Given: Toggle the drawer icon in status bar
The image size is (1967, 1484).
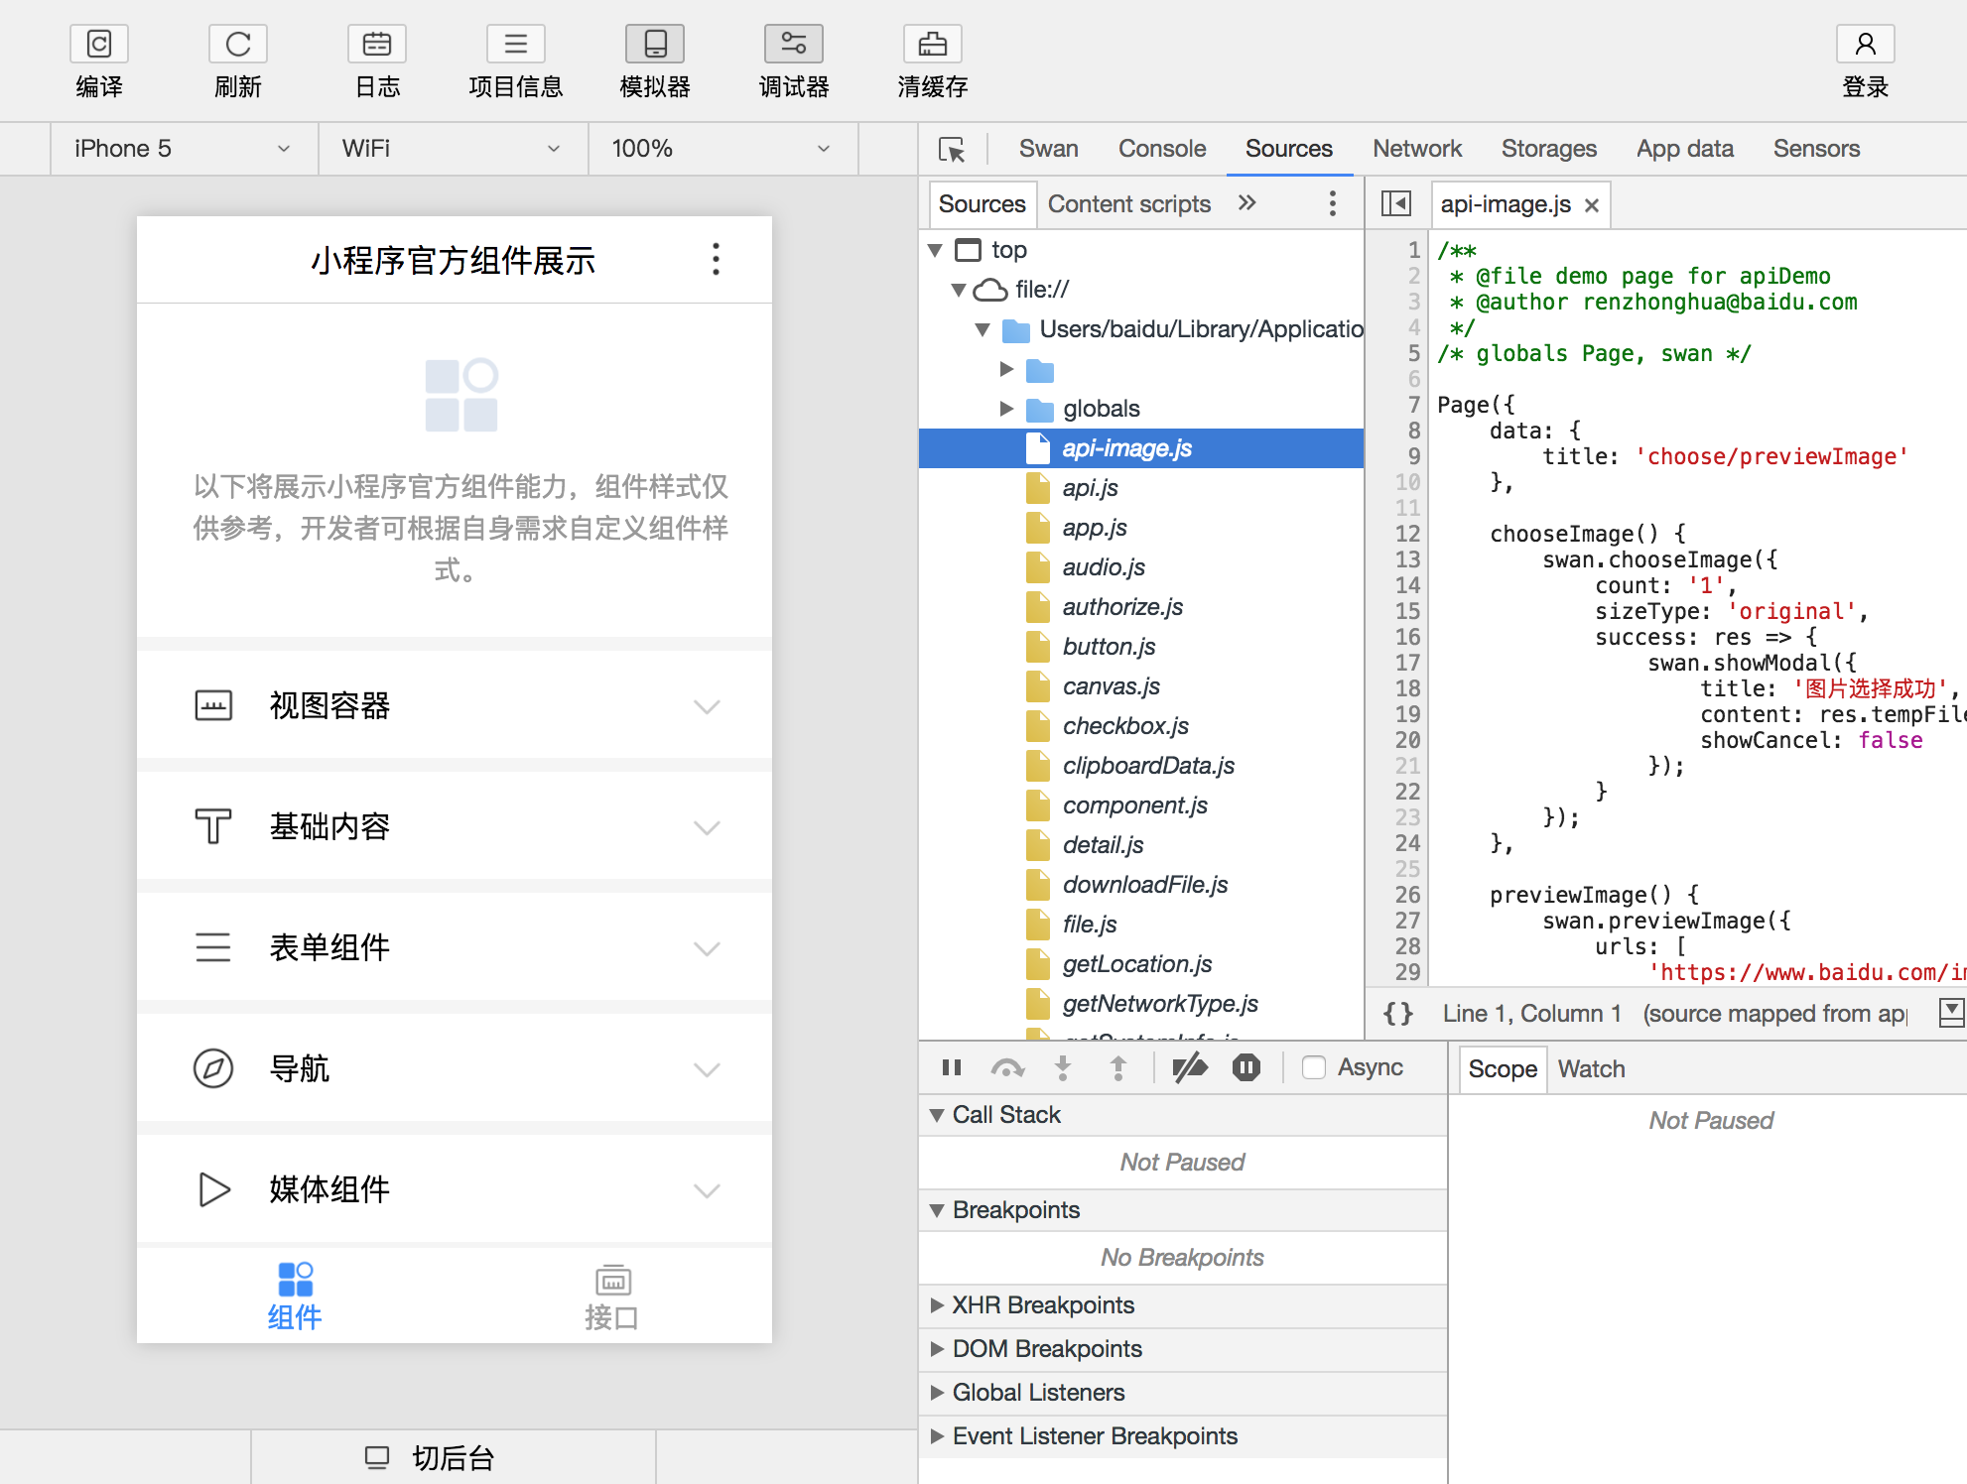Looking at the screenshot, I should 1951,1013.
